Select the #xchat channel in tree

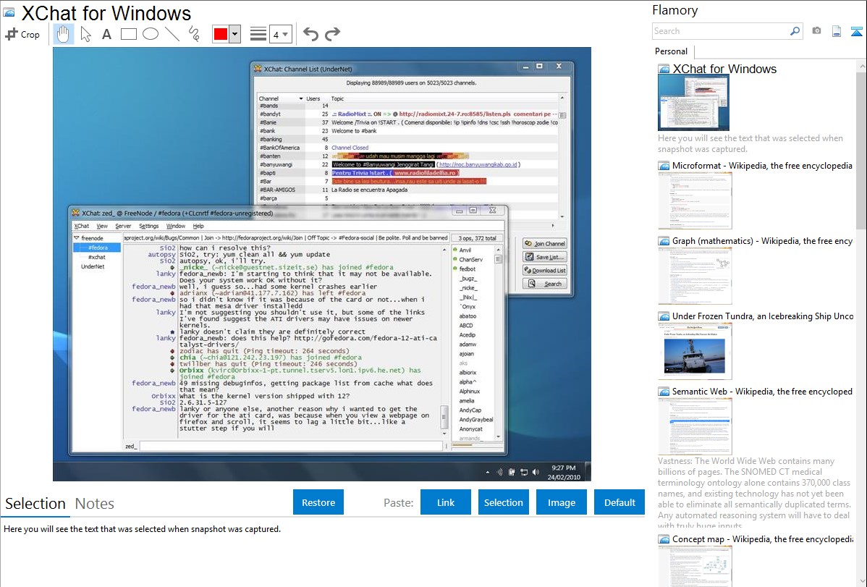coord(97,257)
